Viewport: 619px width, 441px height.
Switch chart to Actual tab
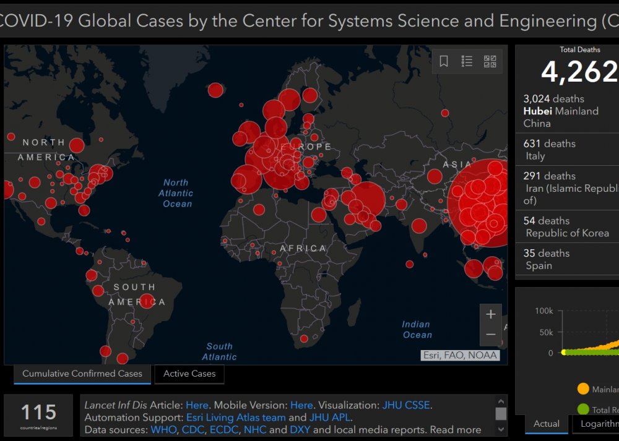546,424
